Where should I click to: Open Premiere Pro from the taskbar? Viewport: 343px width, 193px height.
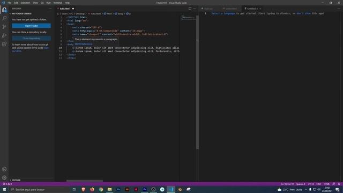145,189
